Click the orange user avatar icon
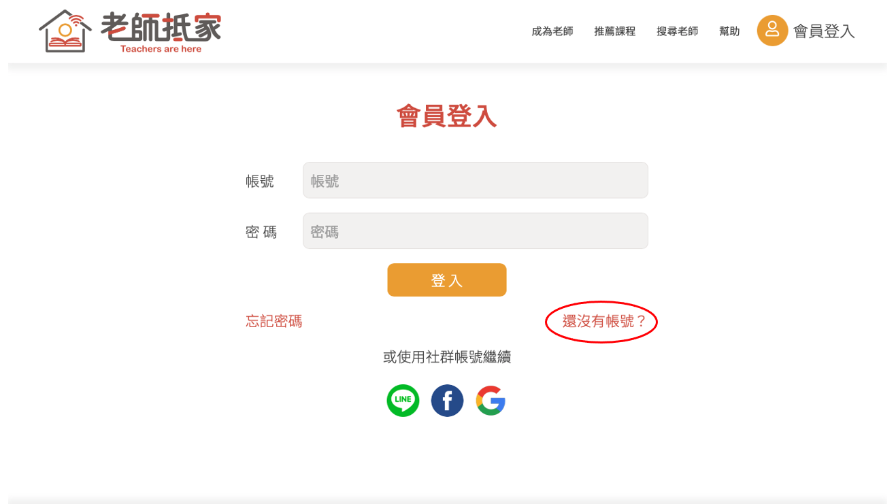The width and height of the screenshot is (896, 504). coord(772,31)
